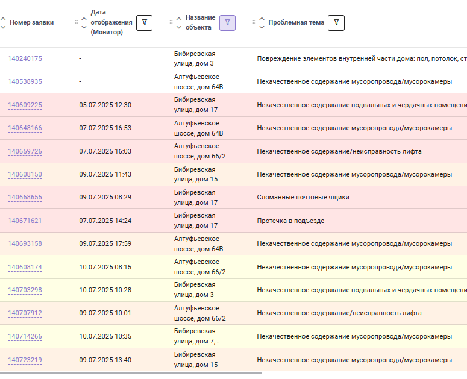Click drag handle before Проблемная тема column
467x379 pixels.
[x=254, y=22]
